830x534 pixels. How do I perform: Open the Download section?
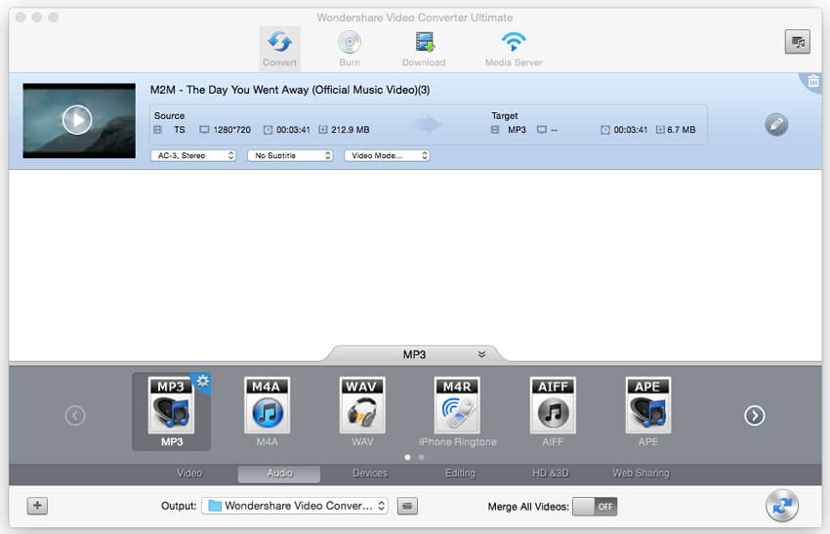click(424, 49)
